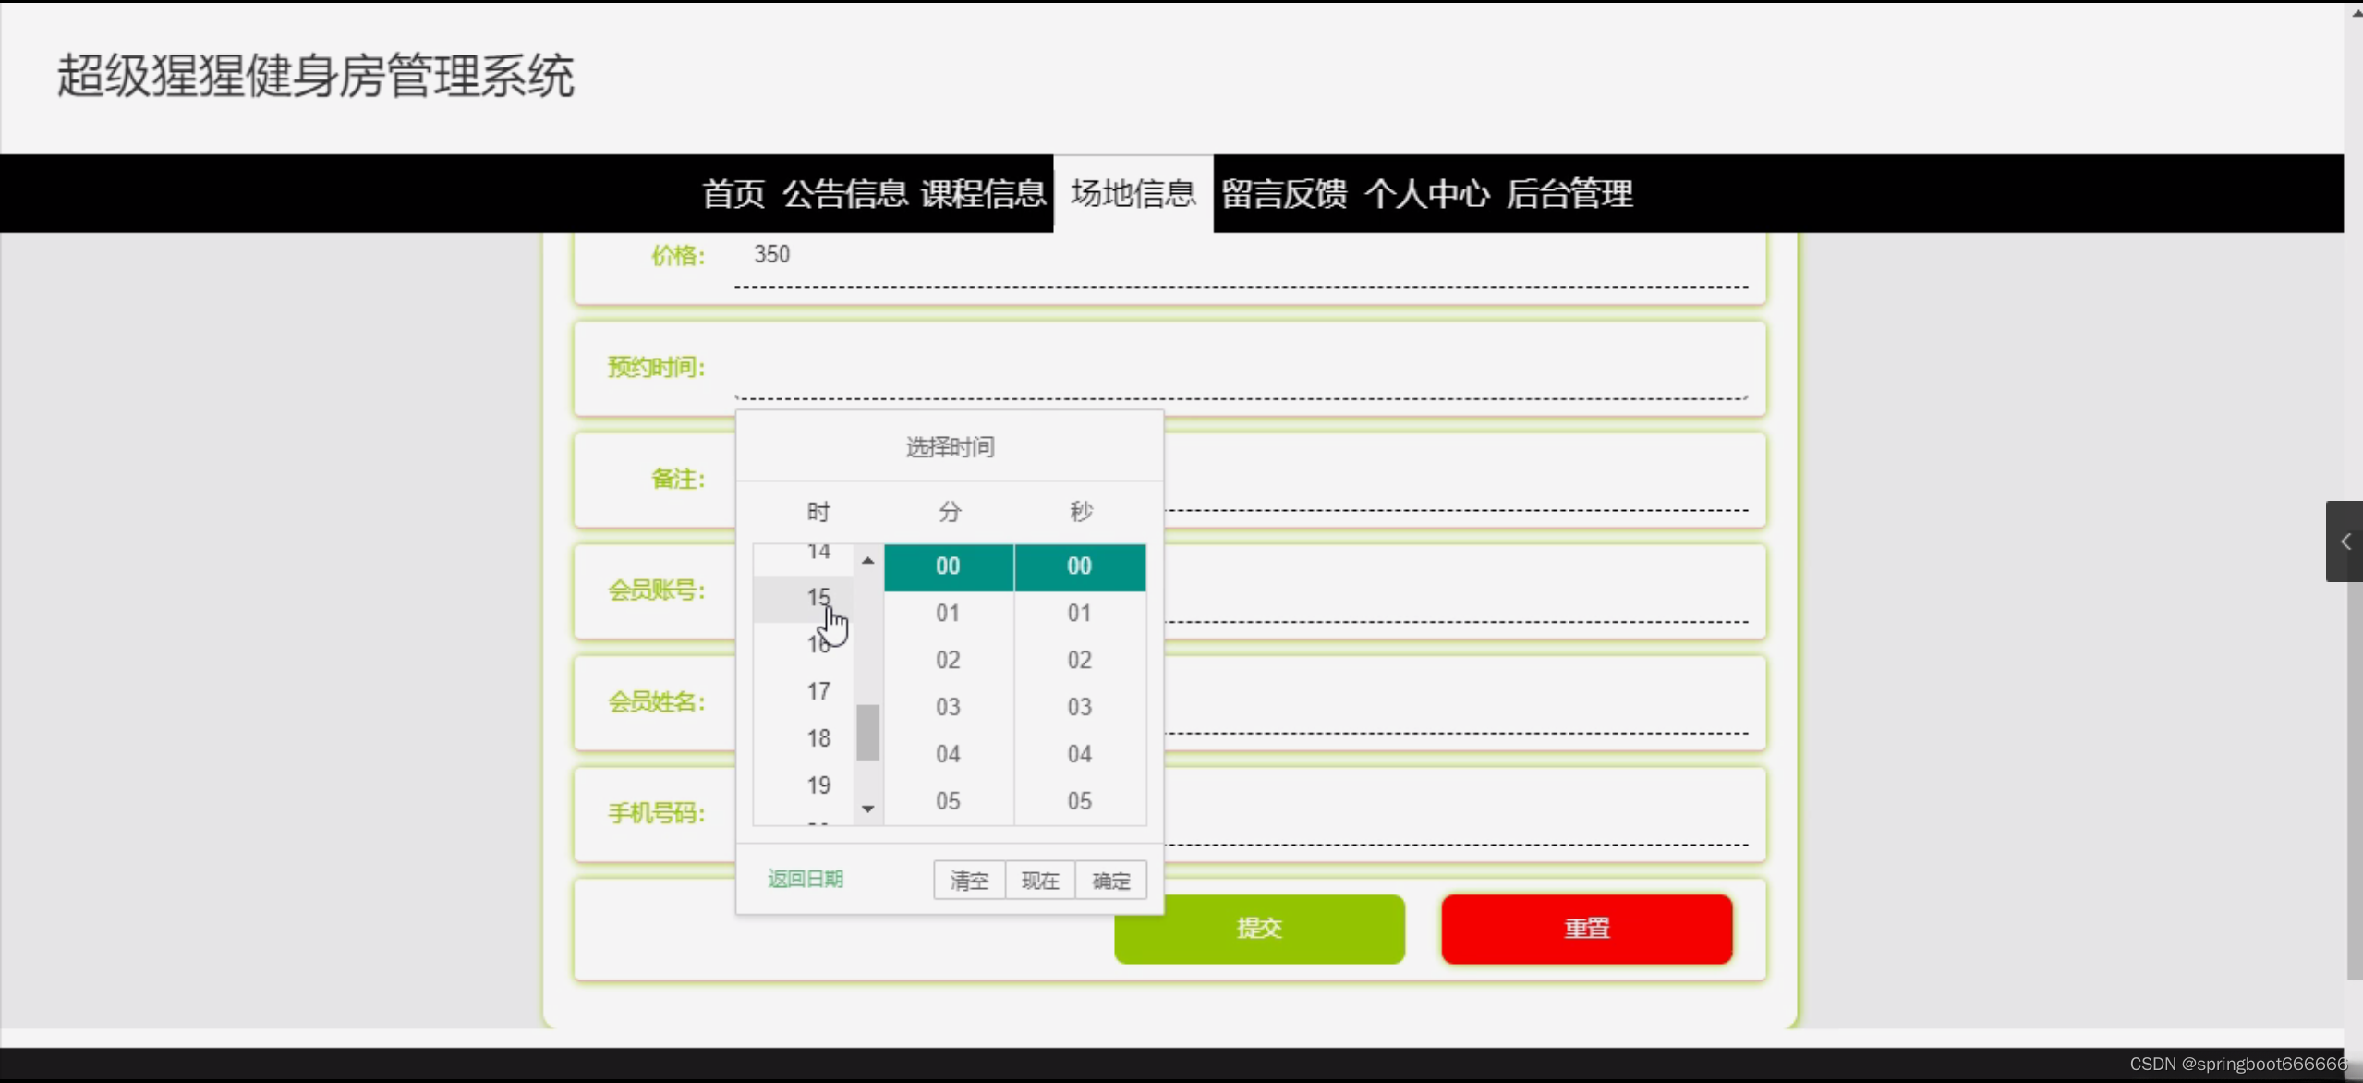Open the 首页 navigation menu item
2363x1083 pixels.
coord(733,194)
